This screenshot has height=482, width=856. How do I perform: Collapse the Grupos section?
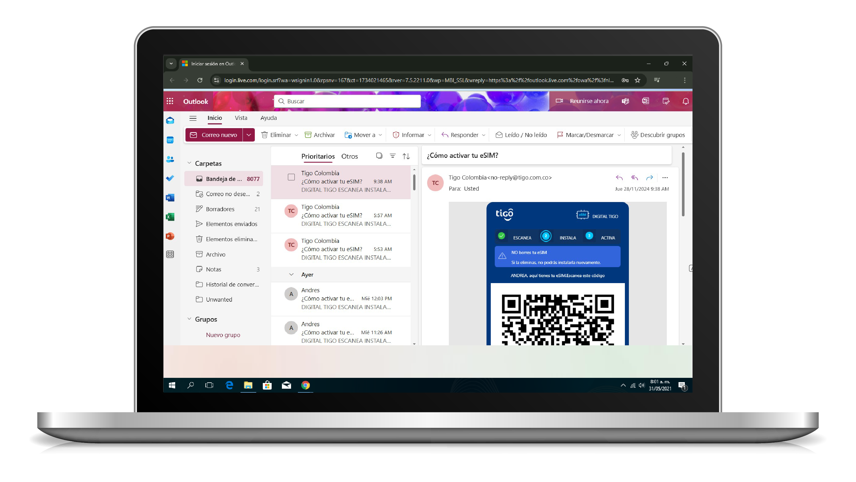(x=189, y=319)
